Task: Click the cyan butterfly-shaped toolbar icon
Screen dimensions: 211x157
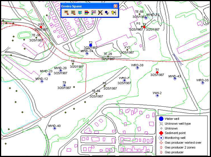Action: point(80,13)
